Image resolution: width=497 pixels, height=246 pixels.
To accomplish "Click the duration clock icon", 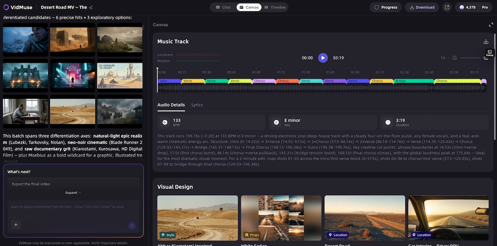I will (x=388, y=122).
